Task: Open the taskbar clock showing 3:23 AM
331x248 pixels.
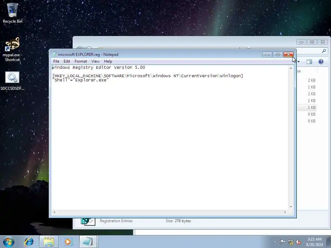Action: 315,242
